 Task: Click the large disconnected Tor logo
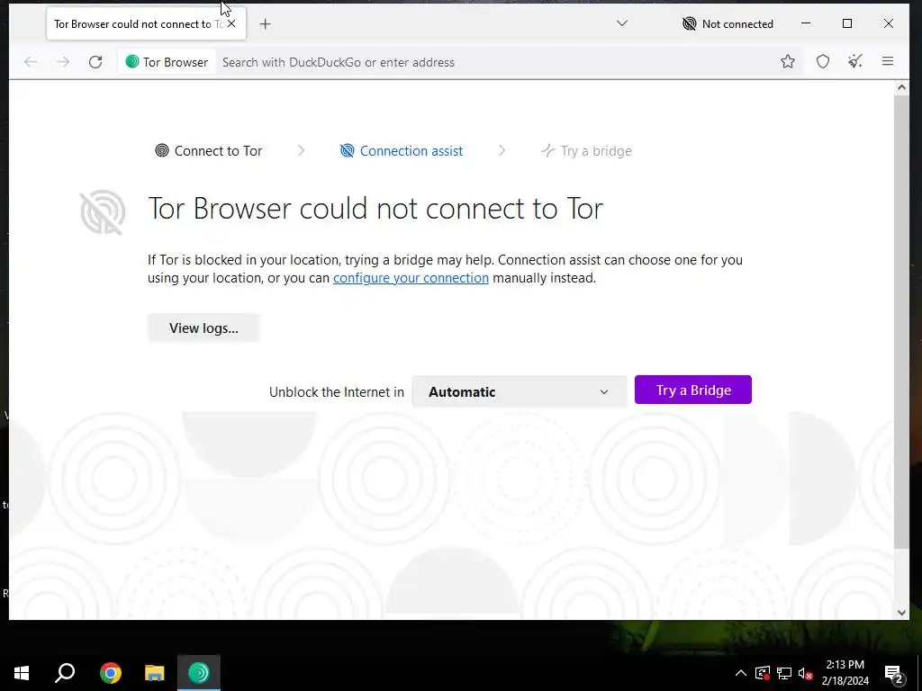coord(103,211)
